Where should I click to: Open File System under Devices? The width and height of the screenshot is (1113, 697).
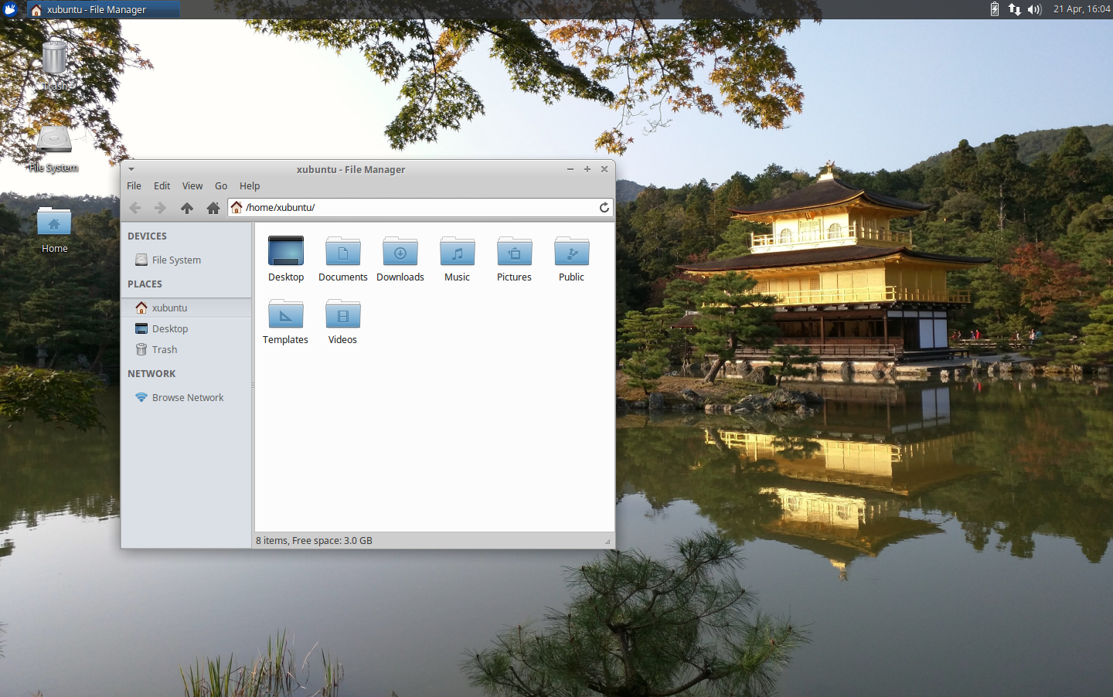[x=175, y=260]
